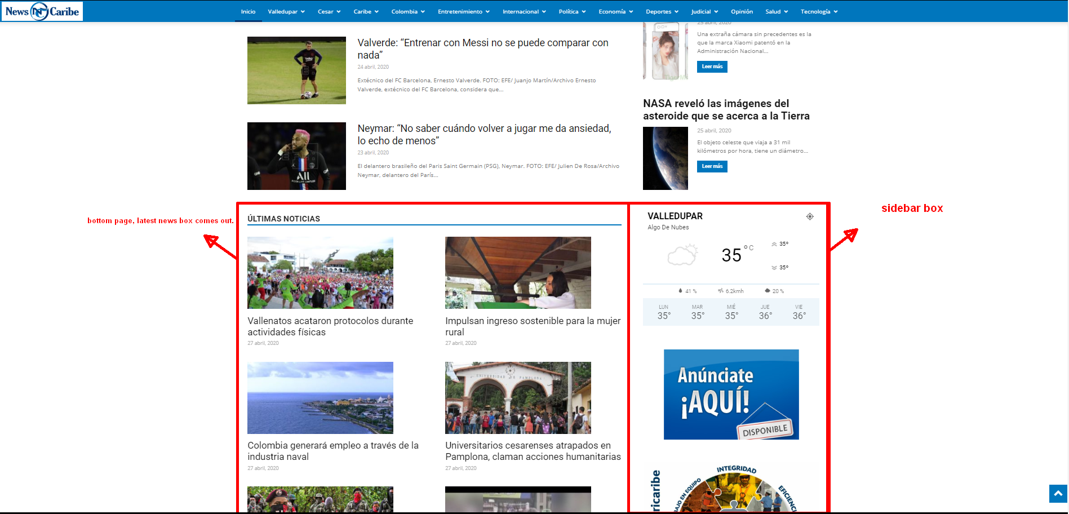Click the News Caribe logo
The width and height of the screenshot is (1069, 514).
pyautogui.click(x=42, y=11)
